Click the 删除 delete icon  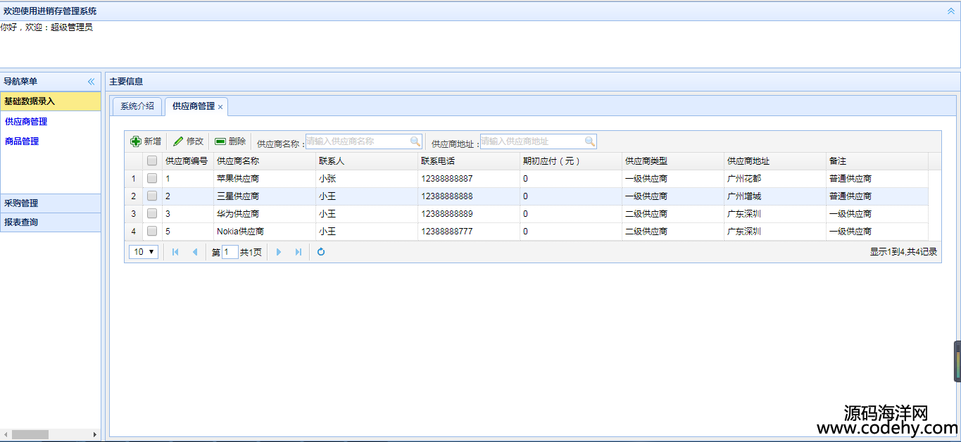[220, 141]
